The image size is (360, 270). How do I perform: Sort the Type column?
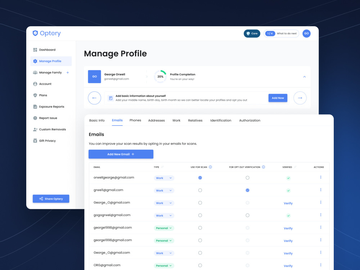[x=162, y=167]
